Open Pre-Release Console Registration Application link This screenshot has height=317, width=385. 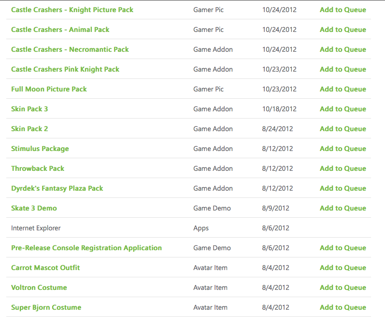click(86, 248)
